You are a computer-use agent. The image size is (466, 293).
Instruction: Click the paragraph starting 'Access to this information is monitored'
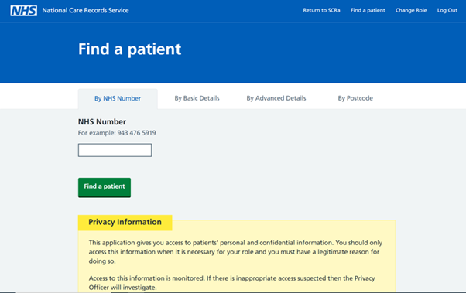tap(231, 283)
